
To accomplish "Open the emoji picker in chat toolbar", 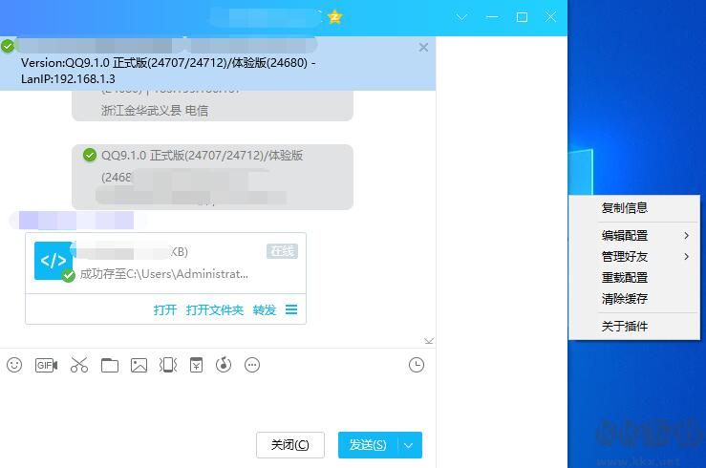I will pyautogui.click(x=14, y=365).
